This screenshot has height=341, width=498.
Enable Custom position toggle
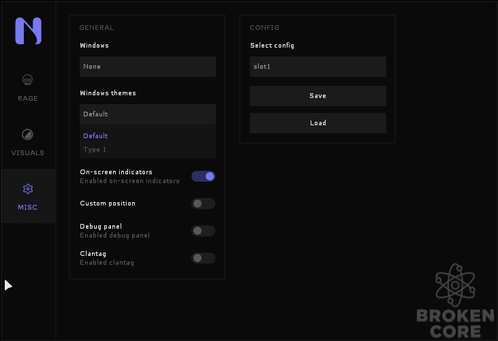(203, 204)
